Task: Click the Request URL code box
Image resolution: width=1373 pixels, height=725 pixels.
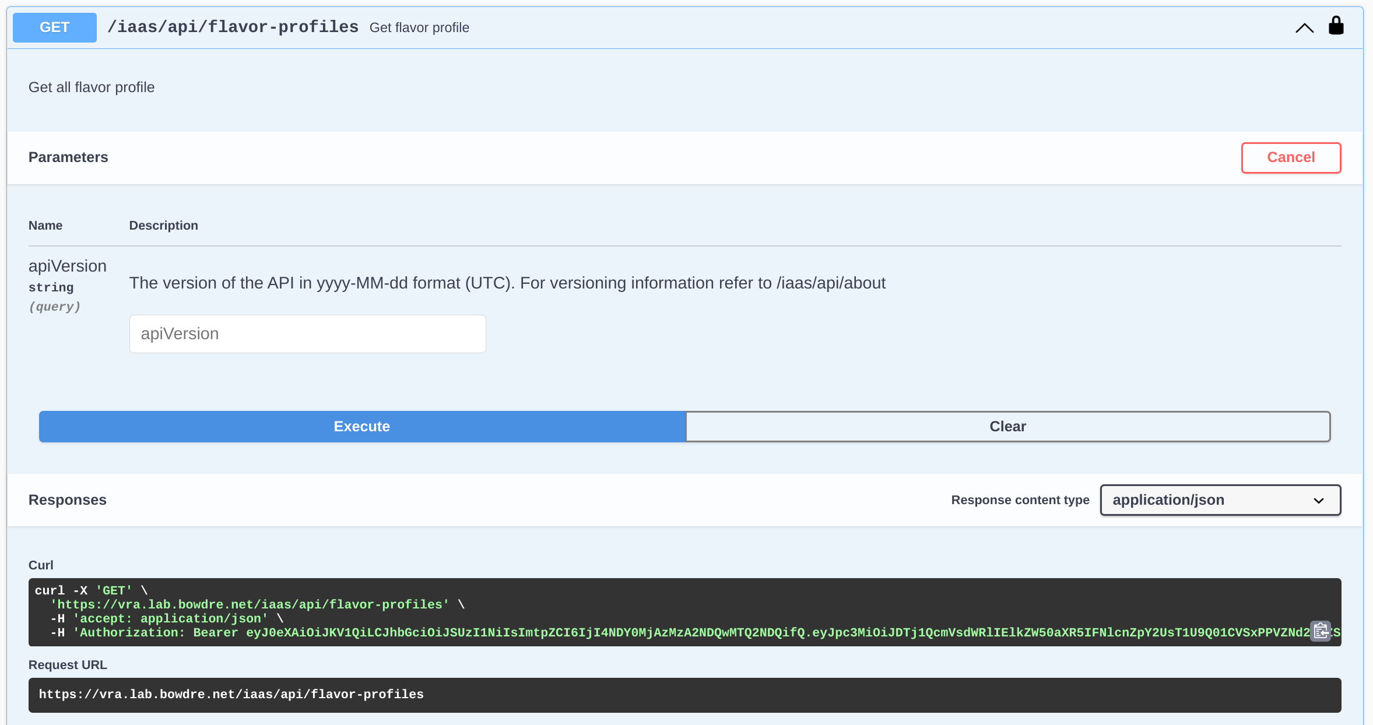Action: coord(684,695)
